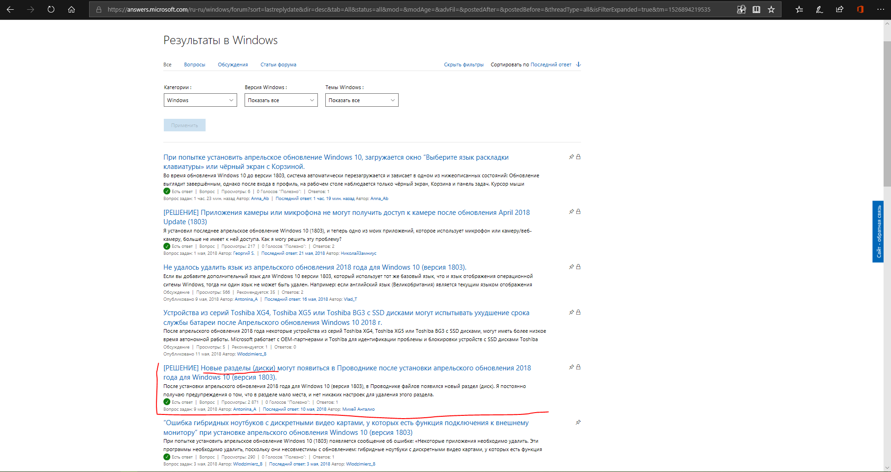
Task: Click lock icon on camera microphone thread
Action: [x=578, y=212]
